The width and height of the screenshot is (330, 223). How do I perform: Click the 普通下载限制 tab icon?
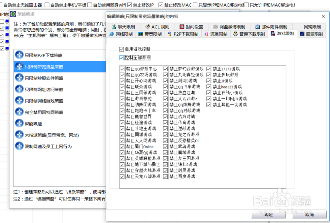236,34
